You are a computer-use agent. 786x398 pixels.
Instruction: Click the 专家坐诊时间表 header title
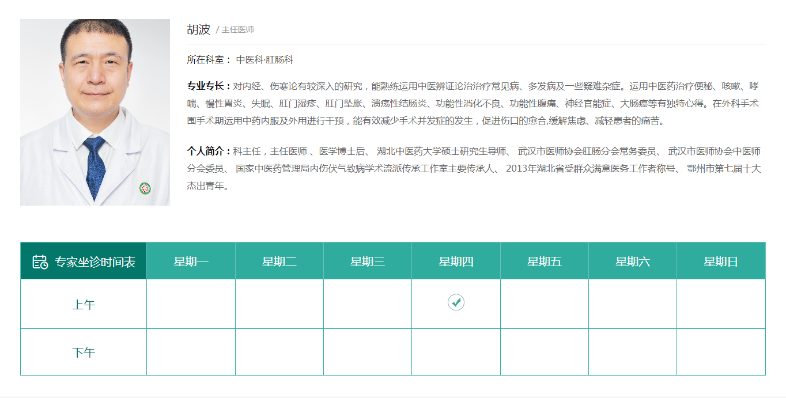click(95, 262)
